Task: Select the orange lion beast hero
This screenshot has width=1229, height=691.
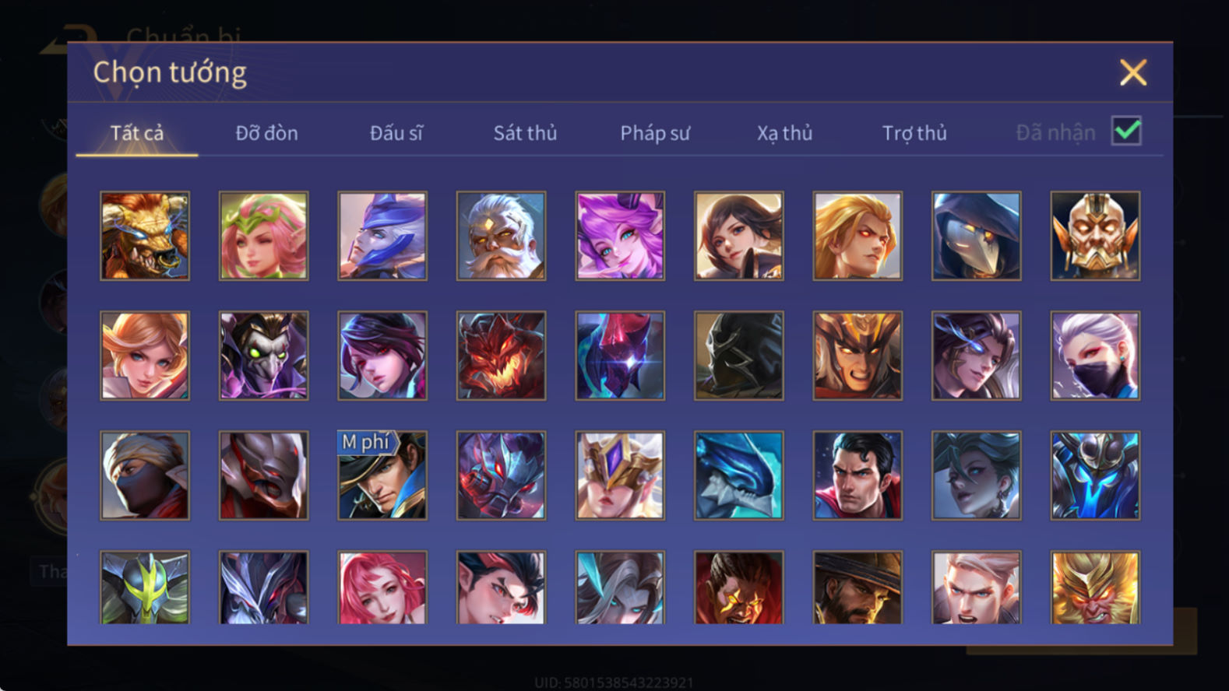Action: [x=145, y=236]
